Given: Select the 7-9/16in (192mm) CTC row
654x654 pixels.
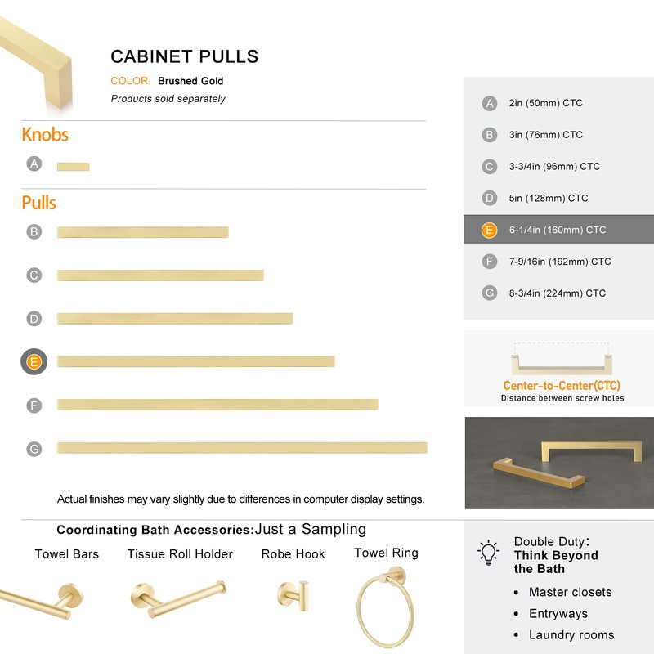Looking at the screenshot, I should click(559, 262).
